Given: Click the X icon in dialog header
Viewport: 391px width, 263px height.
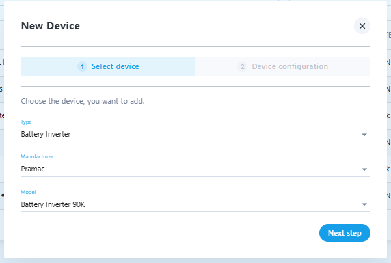Looking at the screenshot, I should pyautogui.click(x=362, y=26).
